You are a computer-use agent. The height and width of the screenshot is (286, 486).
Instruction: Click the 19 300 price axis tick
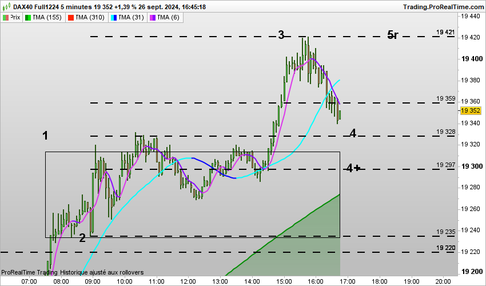(x=472, y=166)
